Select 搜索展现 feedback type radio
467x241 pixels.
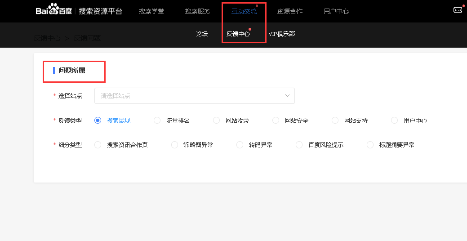pos(98,120)
